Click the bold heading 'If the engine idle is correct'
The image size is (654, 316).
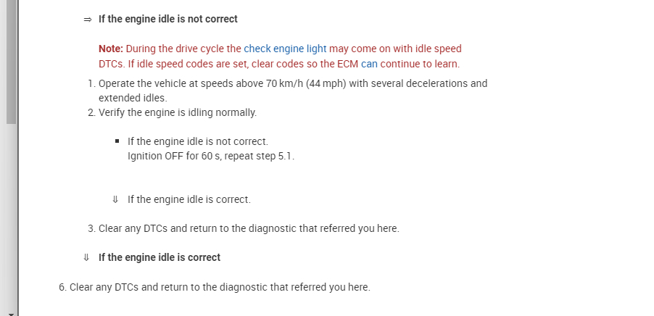160,257
